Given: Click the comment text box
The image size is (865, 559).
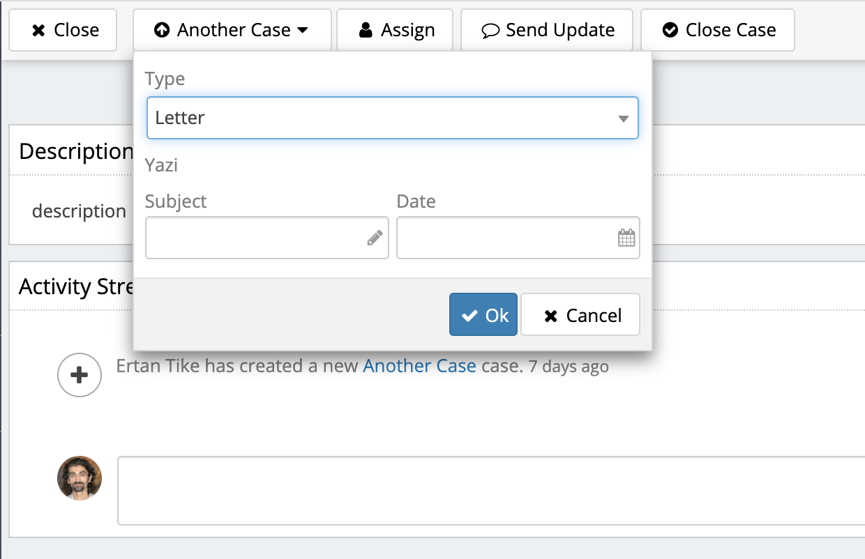Looking at the screenshot, I should pyautogui.click(x=491, y=490).
